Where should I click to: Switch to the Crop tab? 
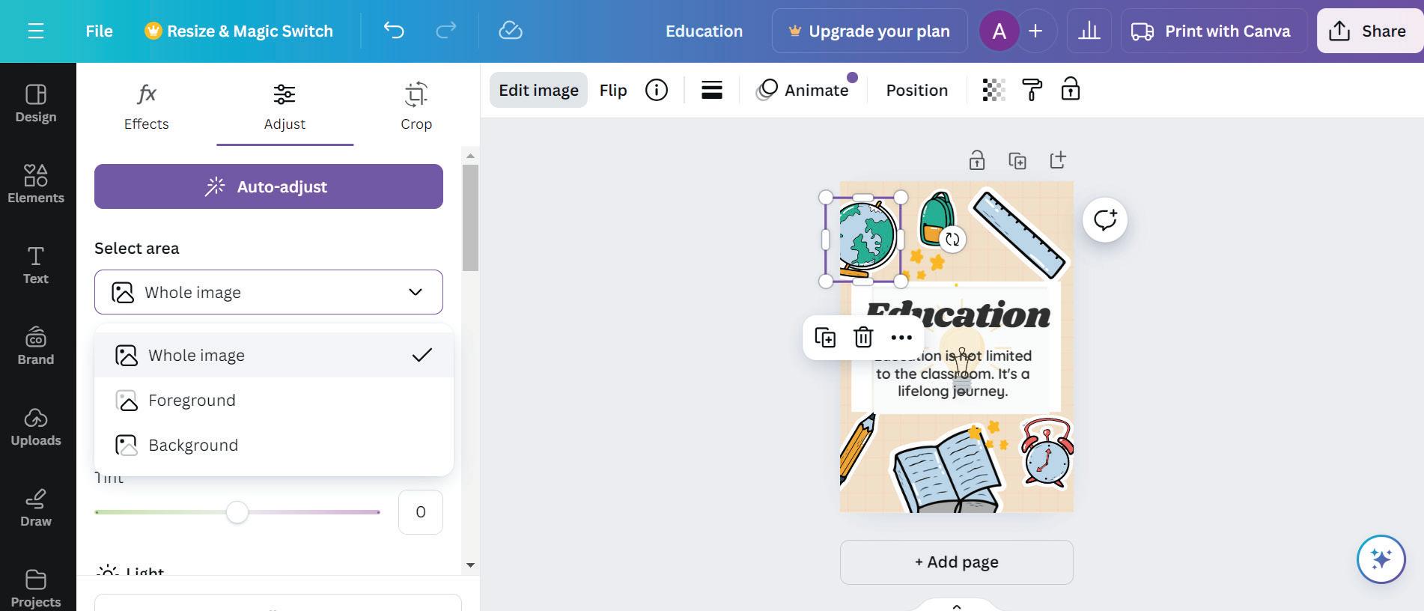pyautogui.click(x=416, y=106)
